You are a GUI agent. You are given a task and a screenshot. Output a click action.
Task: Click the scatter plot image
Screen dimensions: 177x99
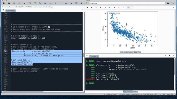[130, 30]
